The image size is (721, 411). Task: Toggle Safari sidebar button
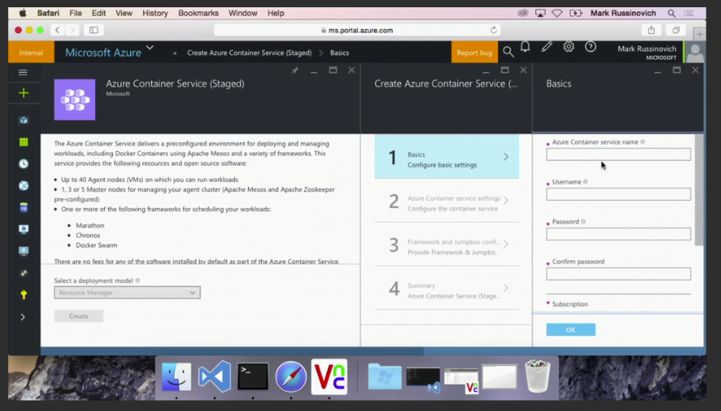94,30
